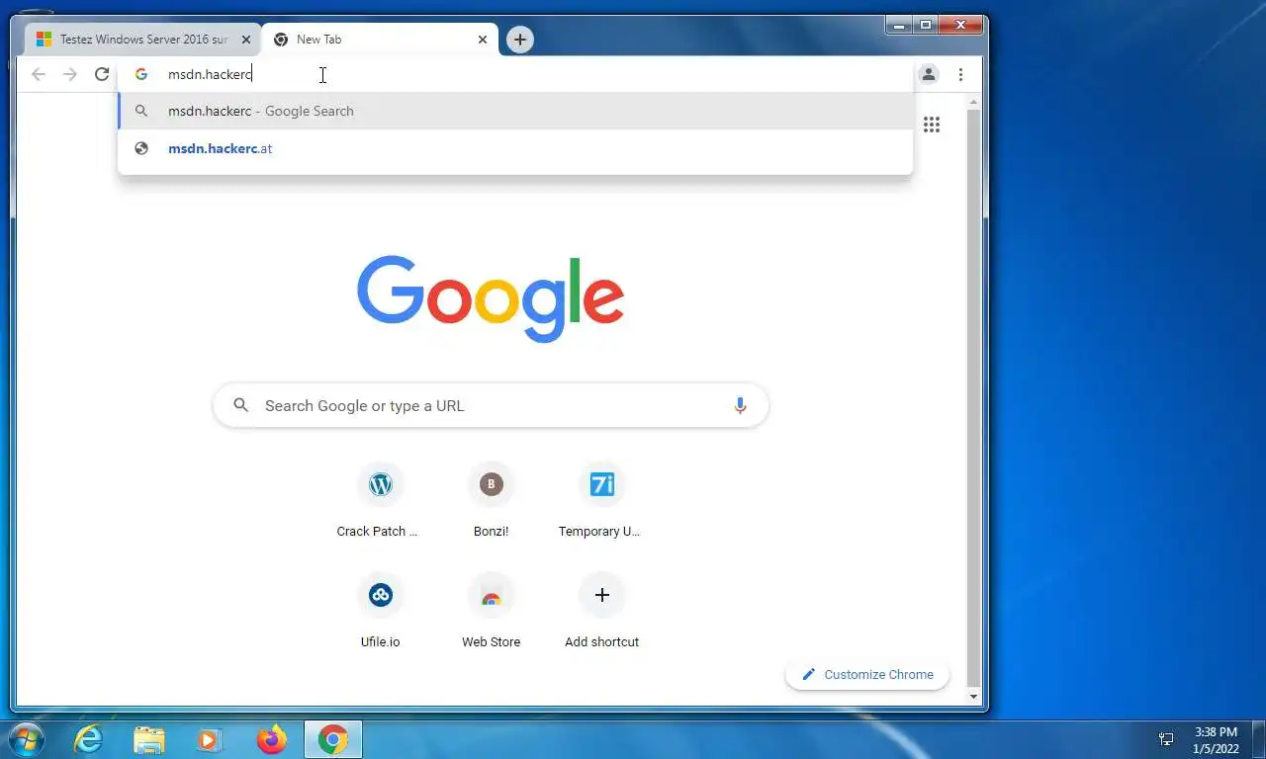
Task: Close the Testez Windows Server 2016 tab
Action: (x=246, y=40)
